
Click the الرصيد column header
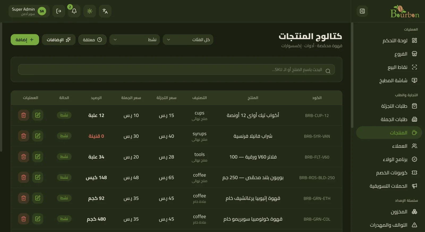96,98
